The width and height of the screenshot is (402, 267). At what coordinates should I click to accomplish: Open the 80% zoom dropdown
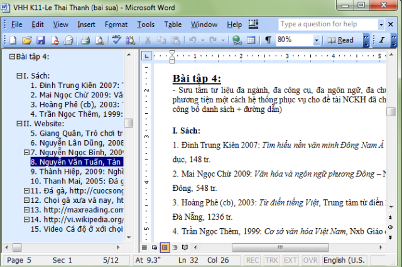pos(316,40)
